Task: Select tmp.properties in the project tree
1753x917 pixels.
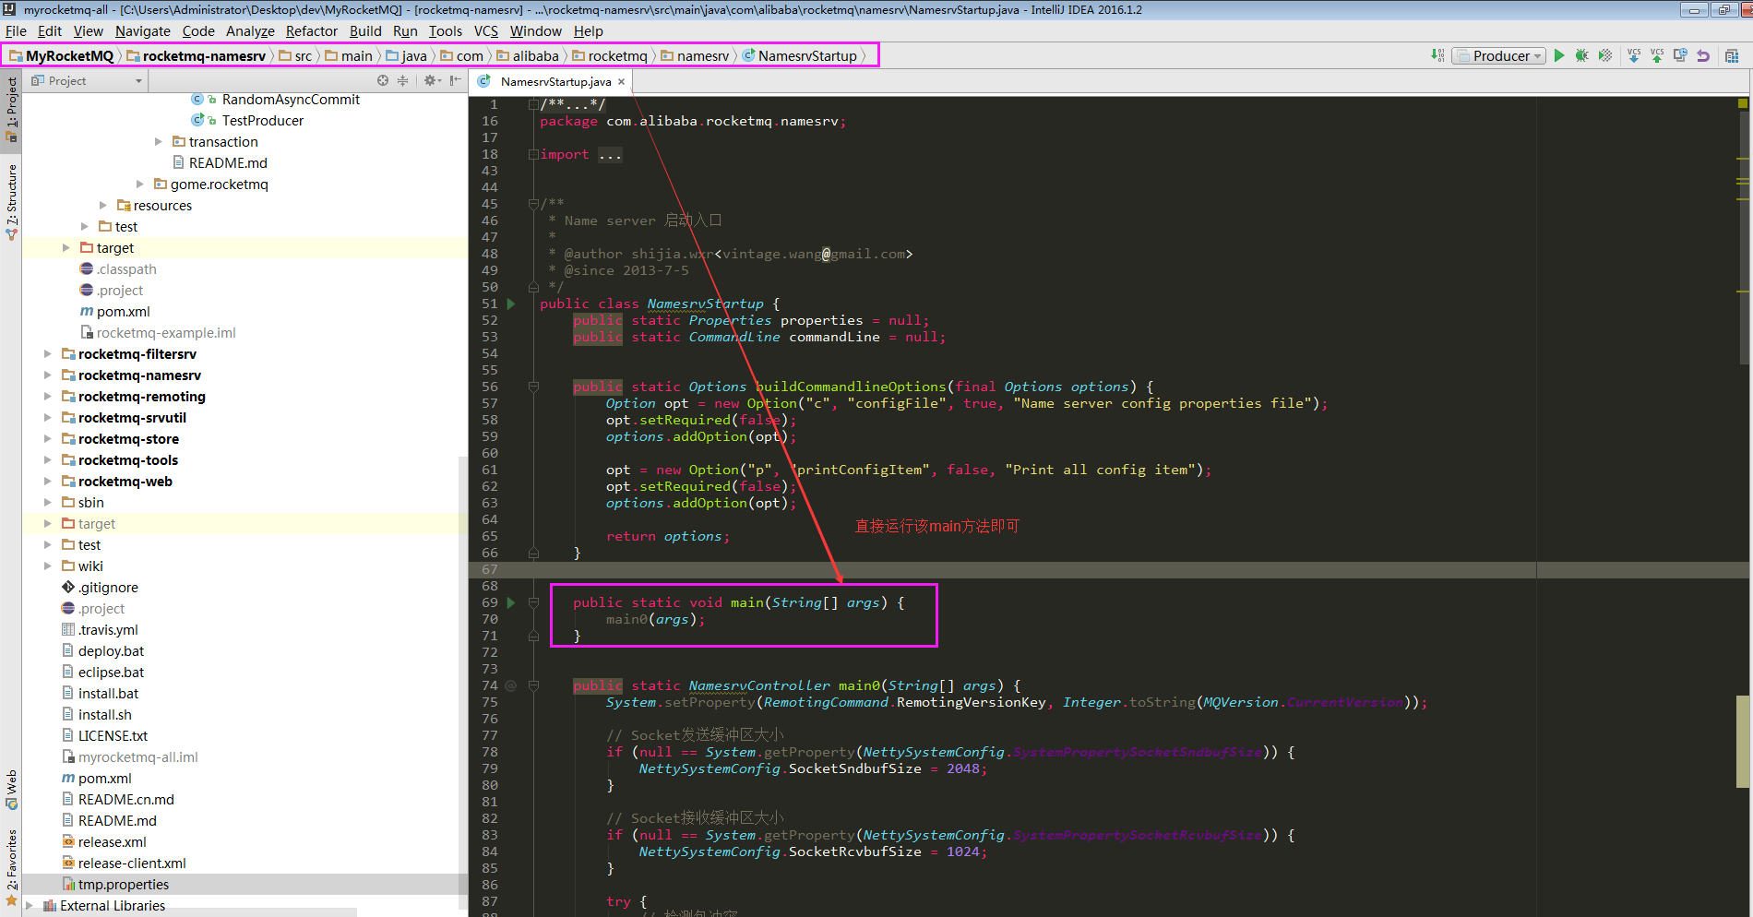Action: pos(124,885)
